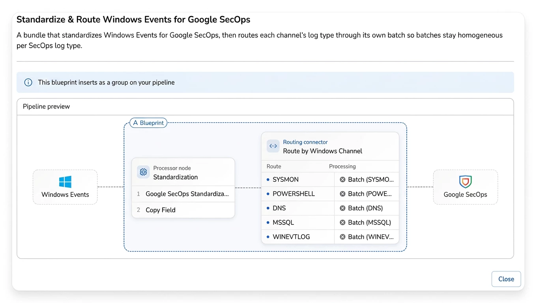This screenshot has width=535, height=303.
Task: Click the Processor node caption
Action: 172,168
